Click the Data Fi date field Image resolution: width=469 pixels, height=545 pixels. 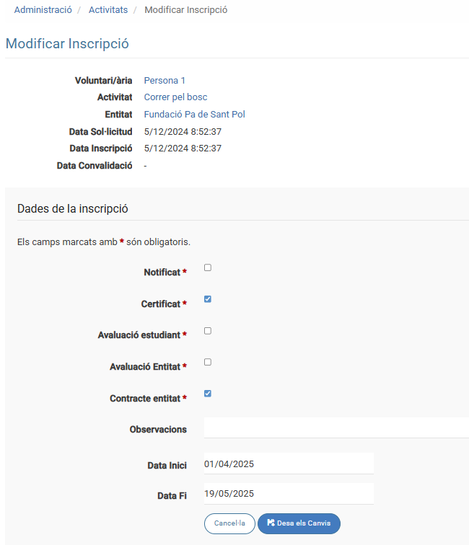(289, 494)
